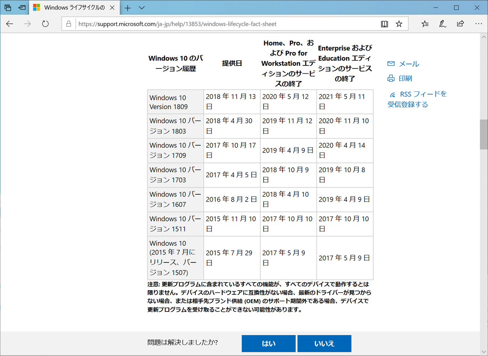Click the 提供日 column header
Image resolution: width=488 pixels, height=356 pixels.
tap(232, 64)
